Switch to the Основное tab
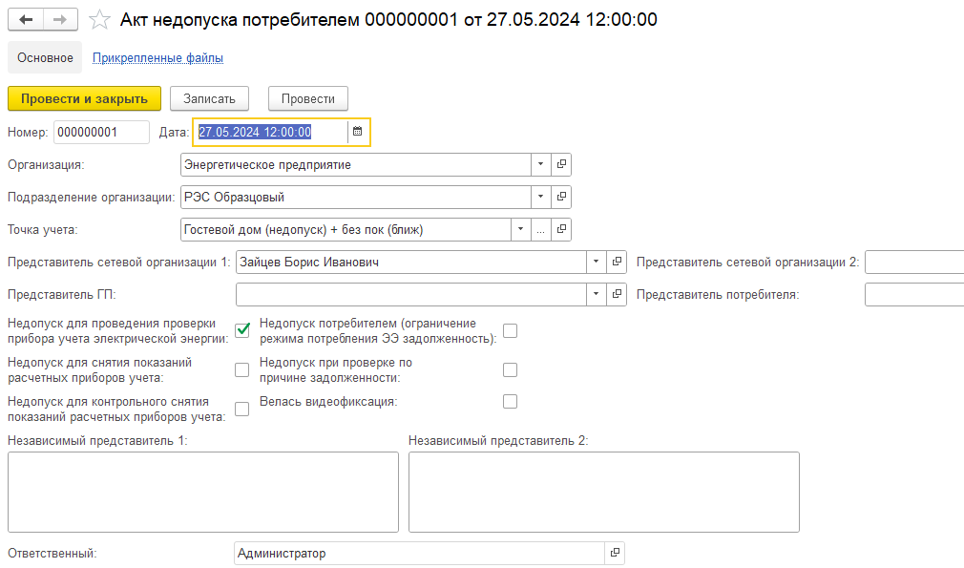The height and width of the screenshot is (568, 964). pos(45,58)
